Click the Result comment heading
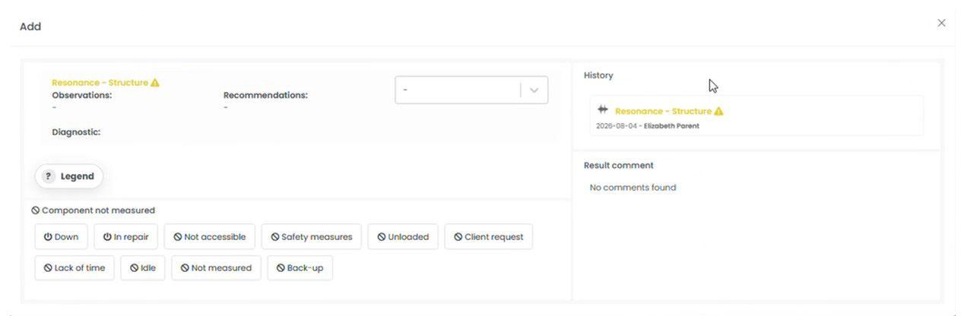Screen dimensions: 961x316 tap(619, 166)
